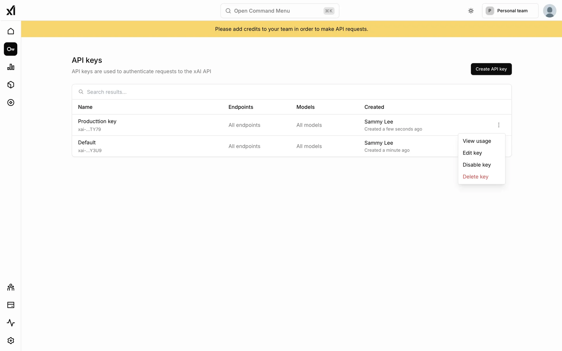This screenshot has width=562, height=351.
Task: Expand the Personal team selector
Action: coord(510,11)
